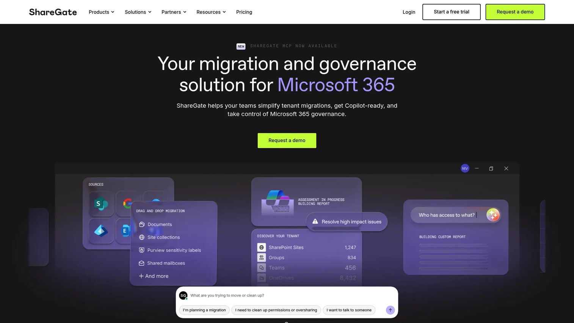Open the Solutions dropdown menu
574x323 pixels.
[138, 12]
